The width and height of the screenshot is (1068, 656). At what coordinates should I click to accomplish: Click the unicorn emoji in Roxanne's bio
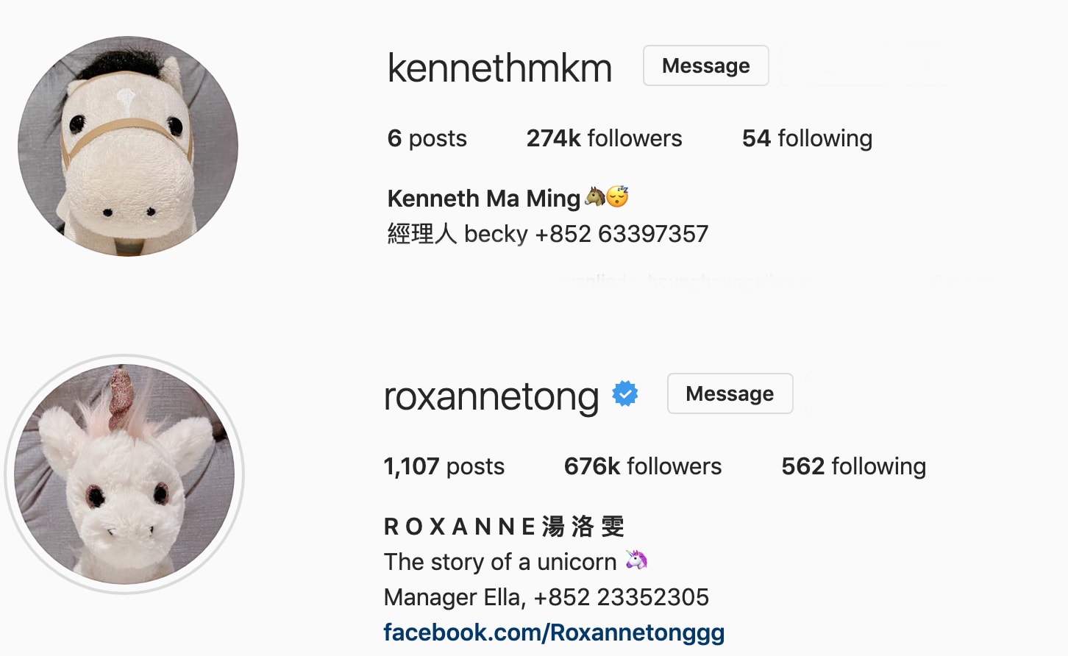636,560
